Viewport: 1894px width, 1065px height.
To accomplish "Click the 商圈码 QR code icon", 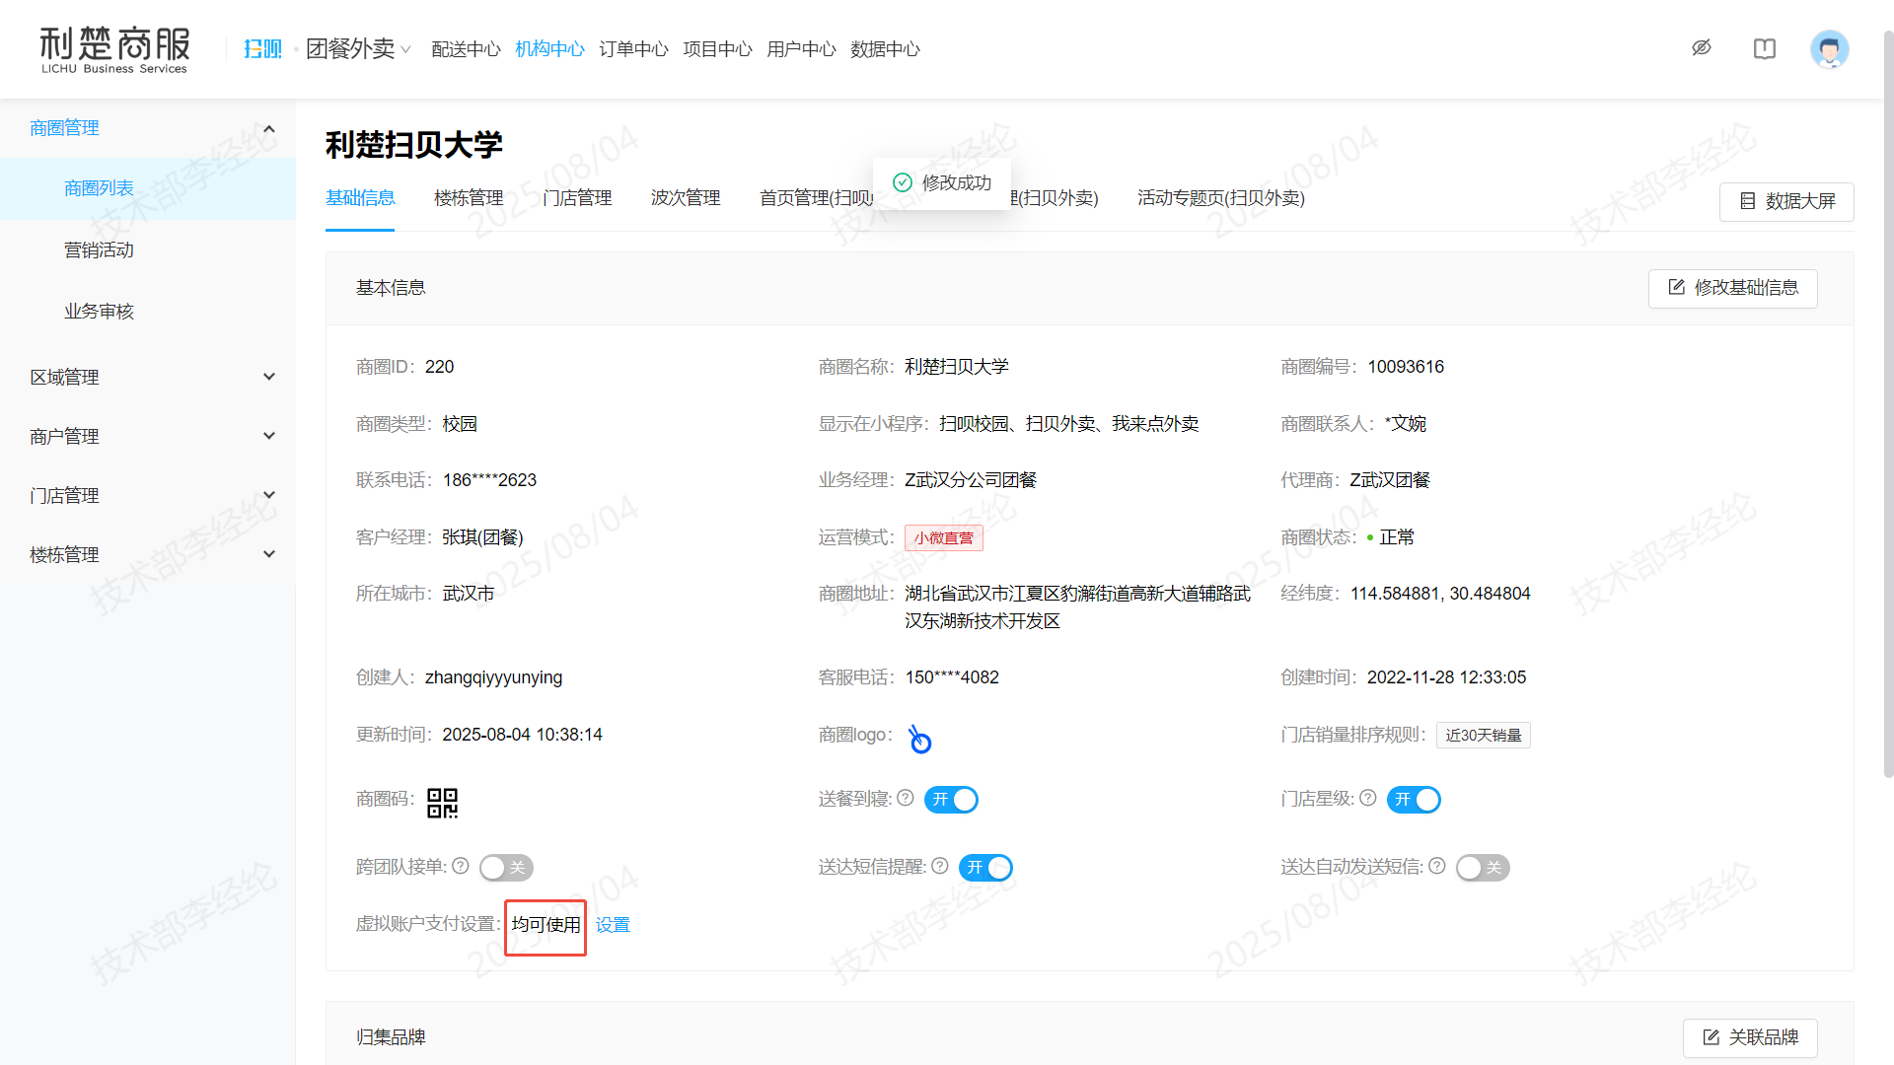I will (442, 802).
